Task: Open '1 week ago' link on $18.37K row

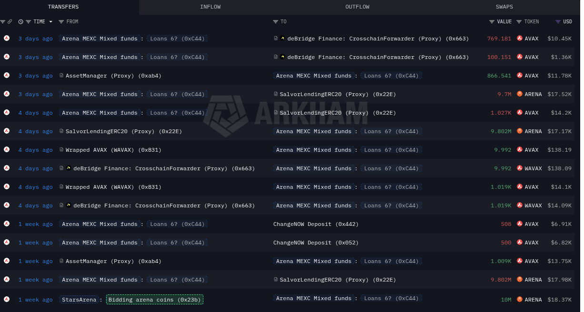Action: tap(36, 300)
